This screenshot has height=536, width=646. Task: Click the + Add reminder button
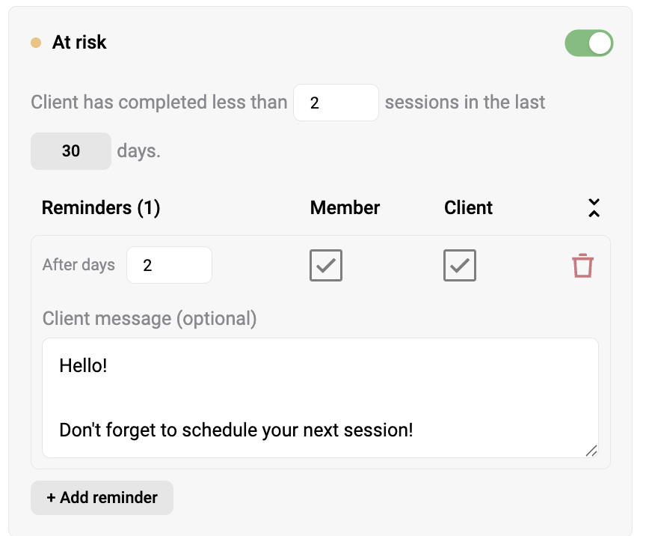(x=102, y=498)
